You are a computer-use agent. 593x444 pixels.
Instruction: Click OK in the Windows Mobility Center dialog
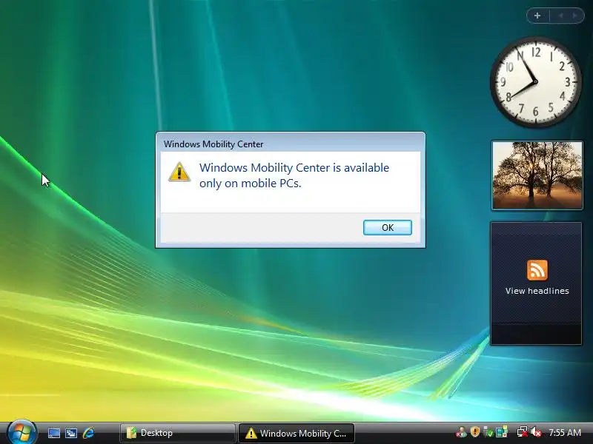[387, 228]
